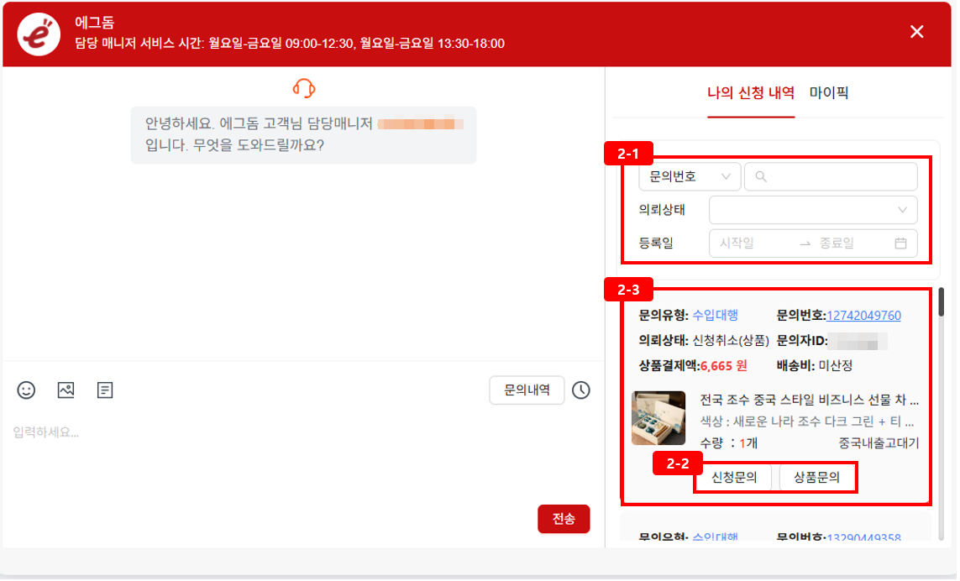This screenshot has width=960, height=581.
Task: Close the chat window with X
Action: tap(917, 32)
